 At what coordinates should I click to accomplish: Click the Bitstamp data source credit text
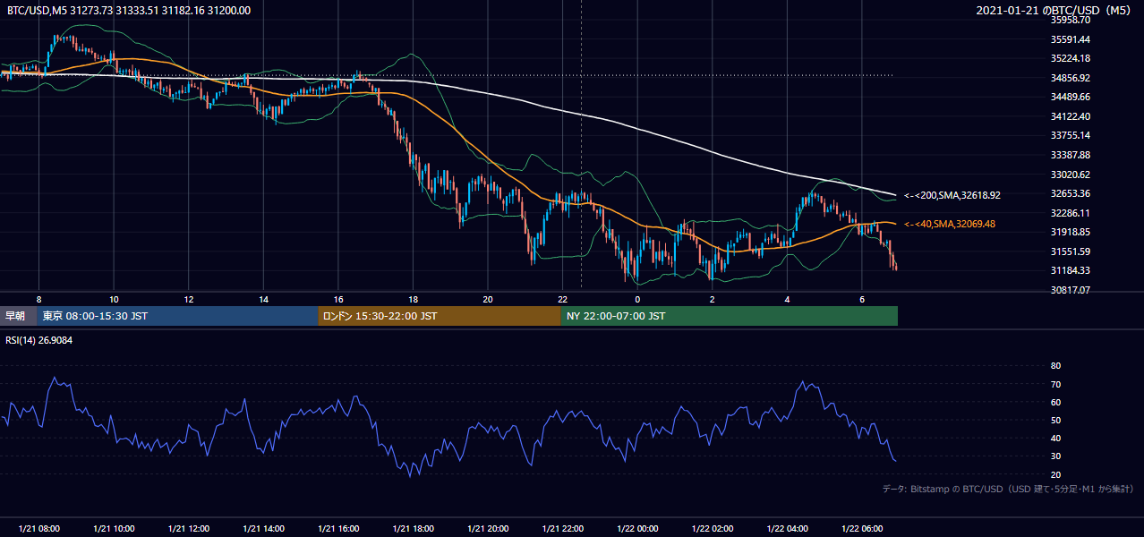click(x=1008, y=489)
